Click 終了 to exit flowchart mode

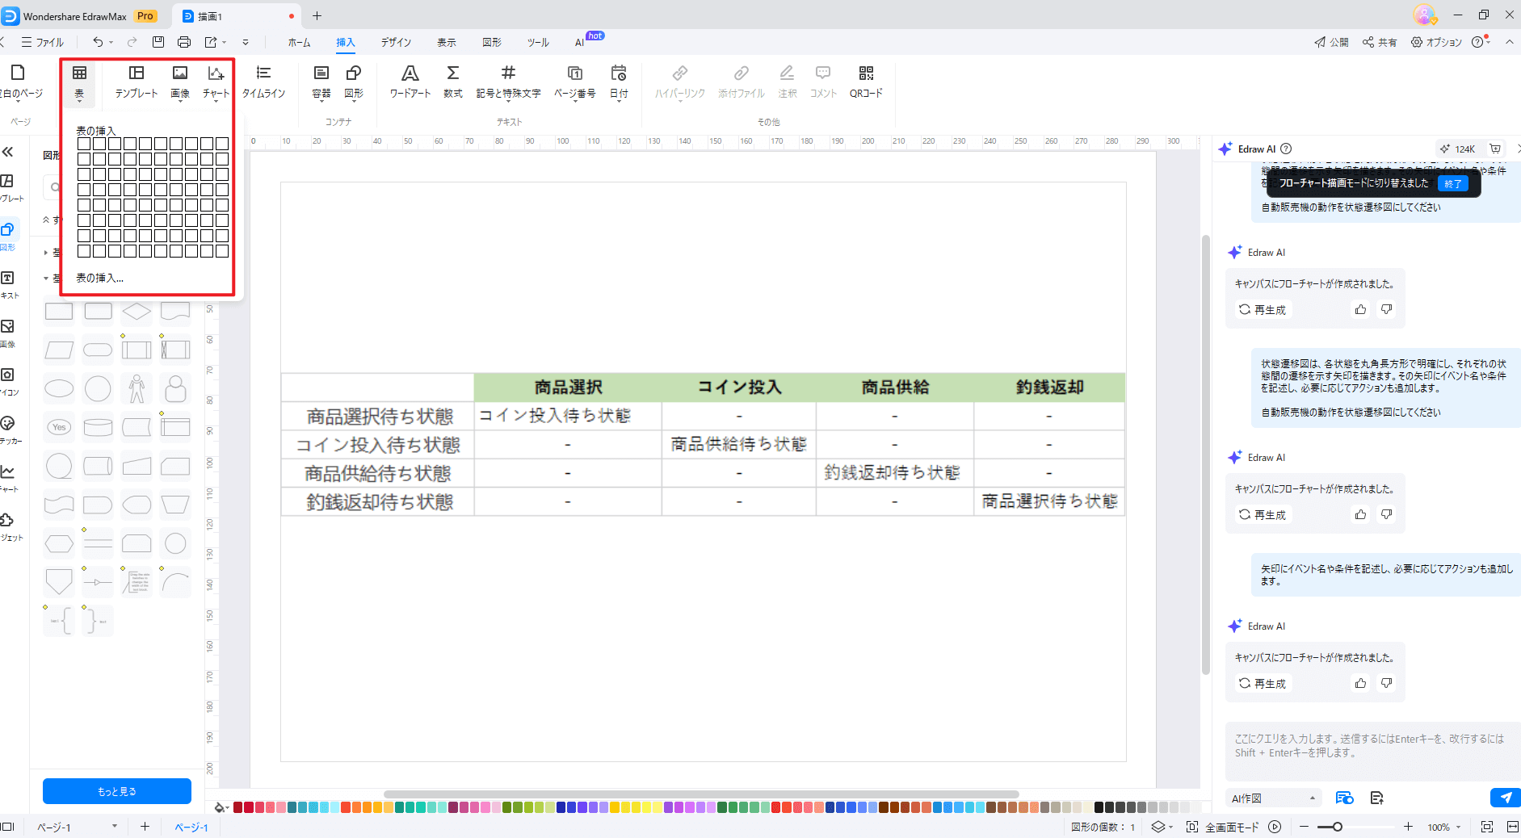tap(1453, 183)
